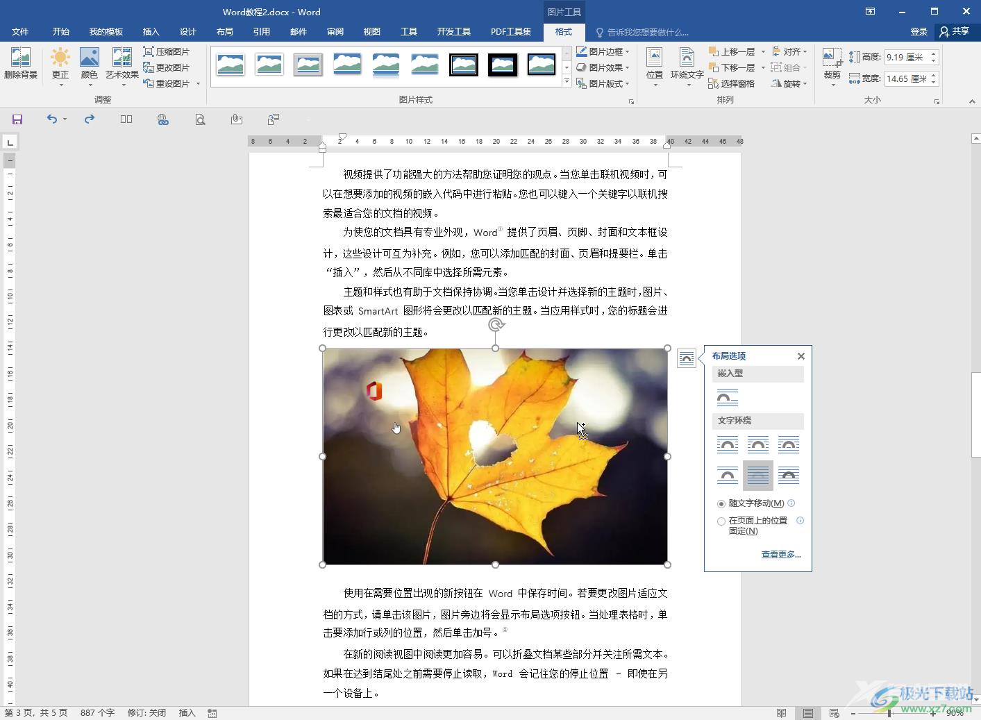
Task: Close the Layout Options (布局选项) panel
Action: pyautogui.click(x=801, y=356)
